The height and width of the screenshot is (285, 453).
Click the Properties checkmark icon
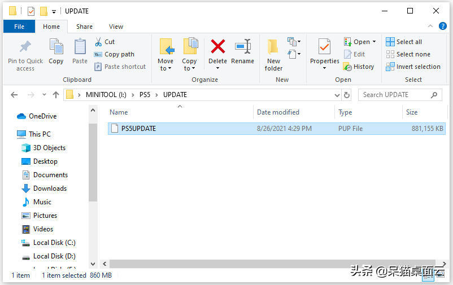click(324, 46)
